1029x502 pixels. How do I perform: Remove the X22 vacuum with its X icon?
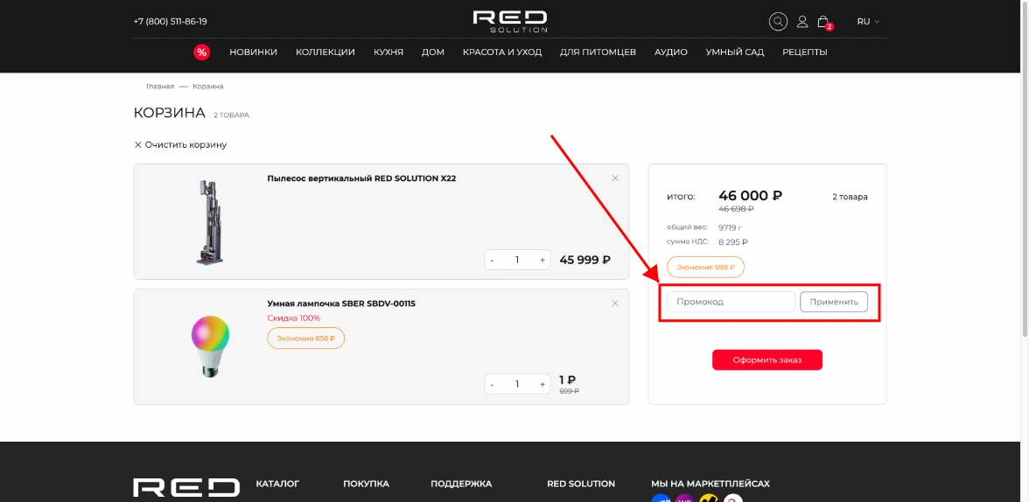615,178
